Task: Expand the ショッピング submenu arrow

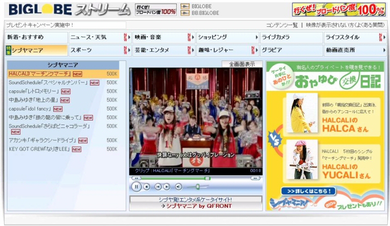Action: pyautogui.click(x=257, y=37)
